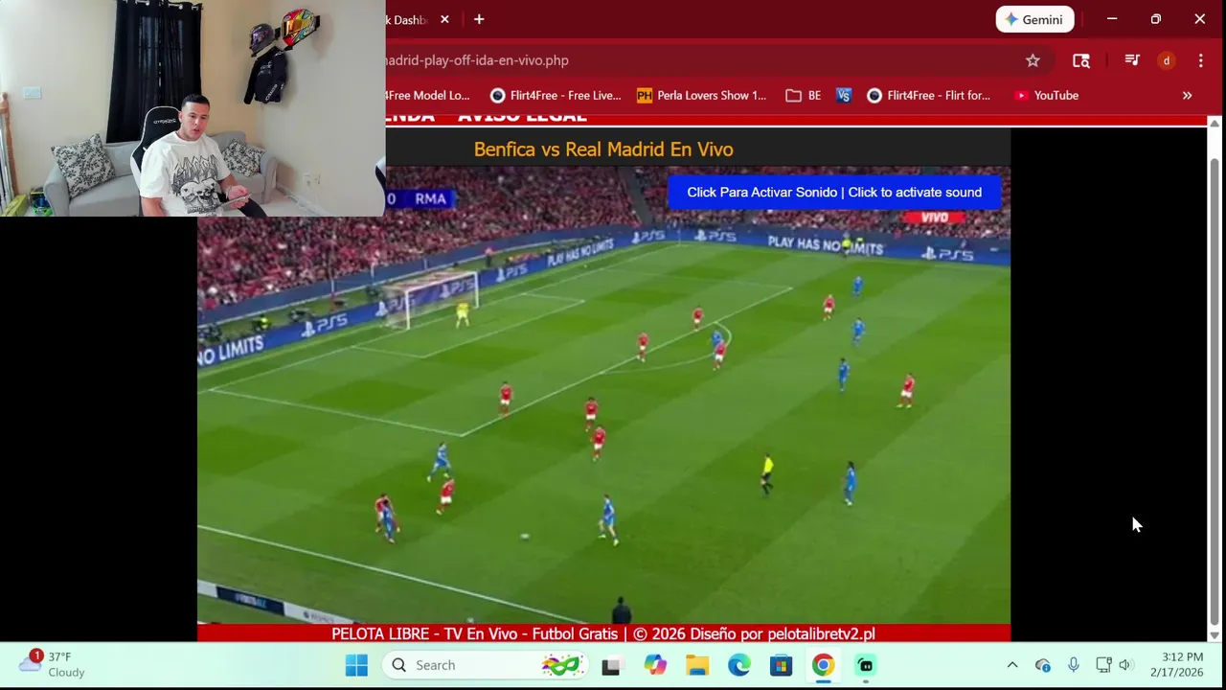Open the 'Flirt4Free - Free Live...' bookmark

tap(556, 95)
